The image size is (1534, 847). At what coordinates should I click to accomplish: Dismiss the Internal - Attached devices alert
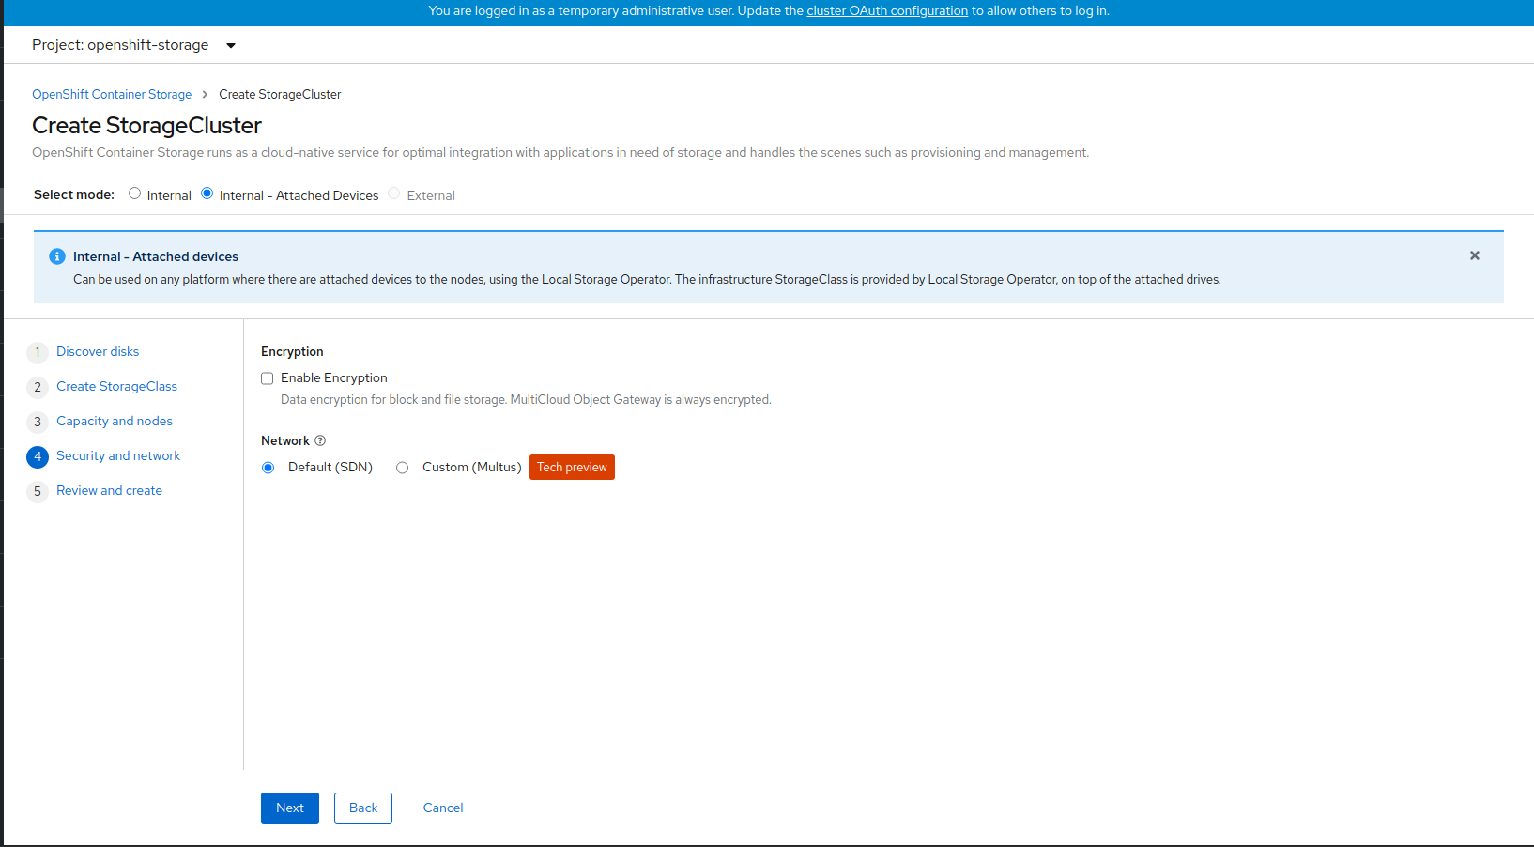click(x=1475, y=255)
